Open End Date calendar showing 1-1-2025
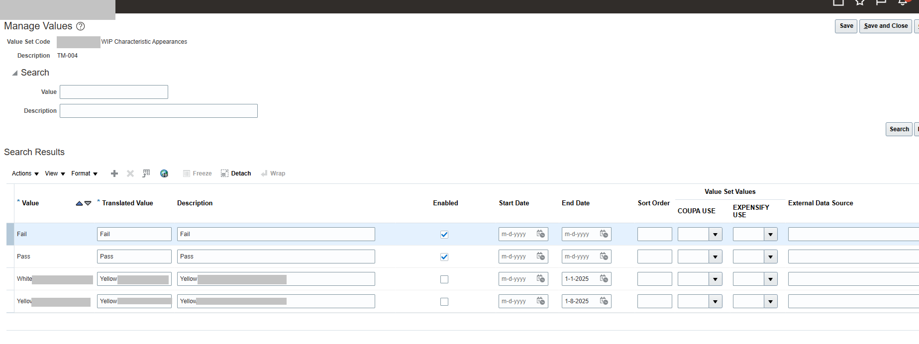 604,279
